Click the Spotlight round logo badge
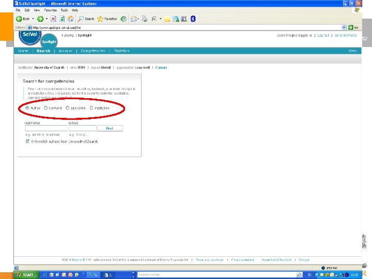 49,41
